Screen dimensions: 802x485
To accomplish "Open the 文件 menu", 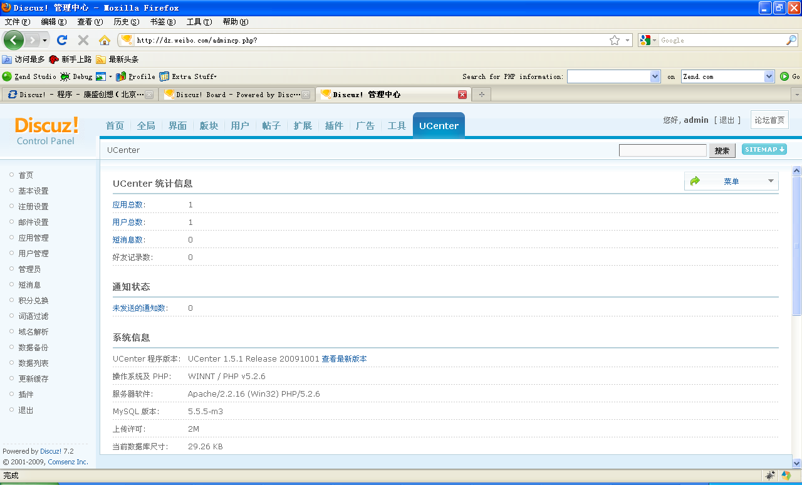I will (18, 22).
